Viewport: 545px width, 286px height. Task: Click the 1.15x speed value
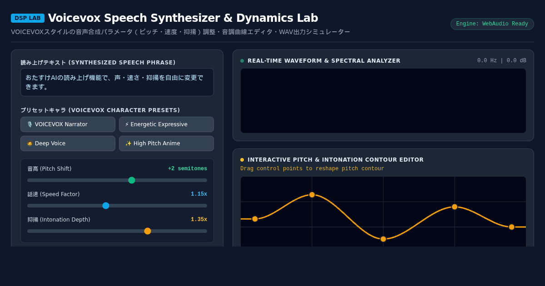point(199,194)
